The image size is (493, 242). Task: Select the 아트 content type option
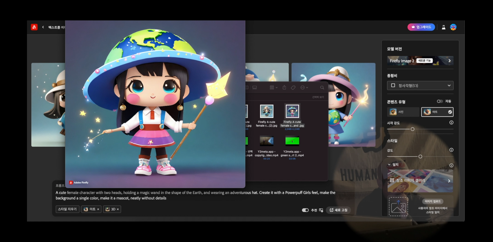point(437,112)
